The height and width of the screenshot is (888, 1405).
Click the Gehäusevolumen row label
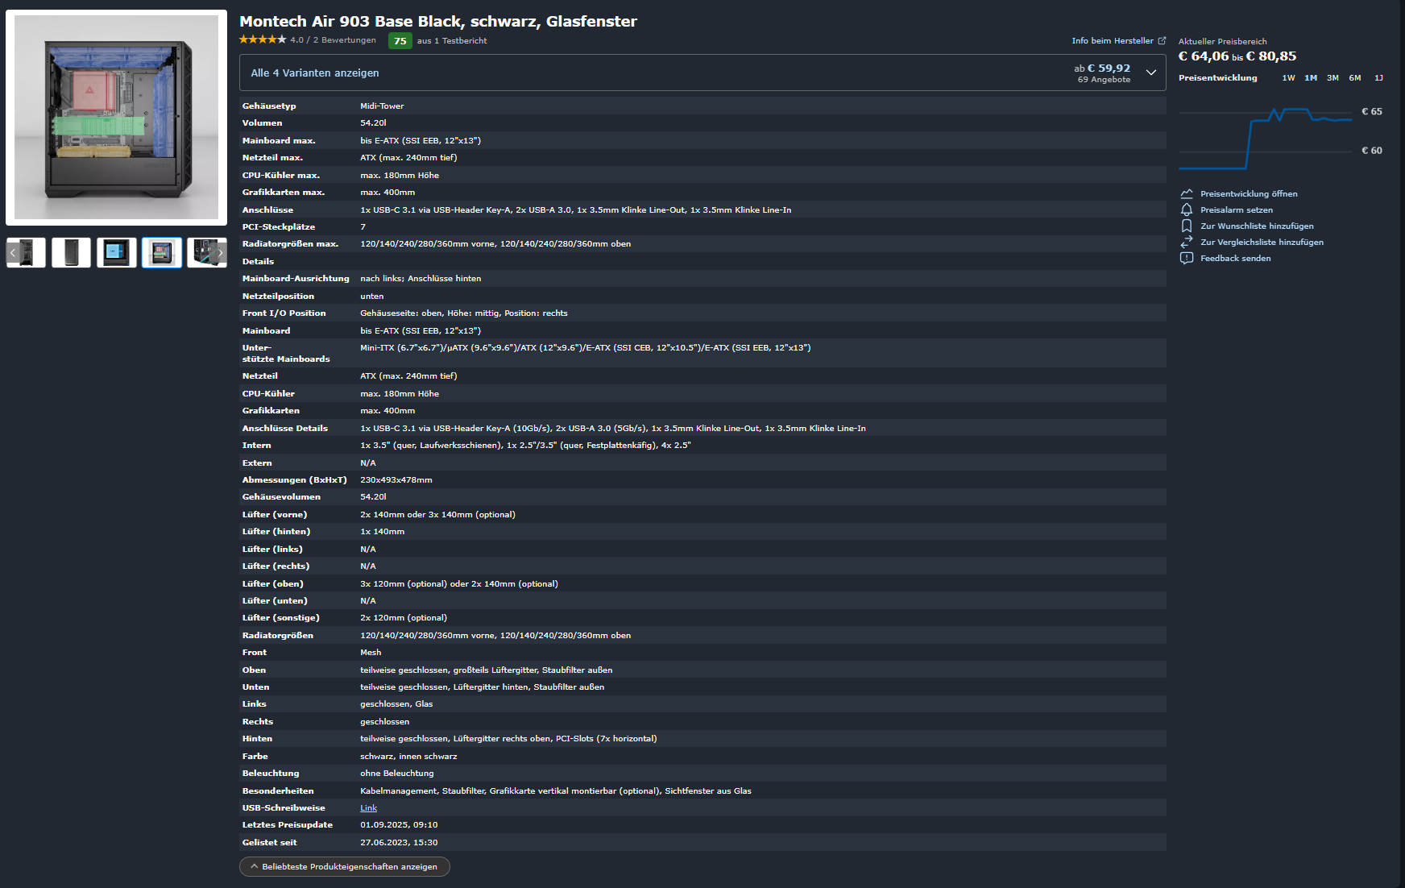(281, 496)
